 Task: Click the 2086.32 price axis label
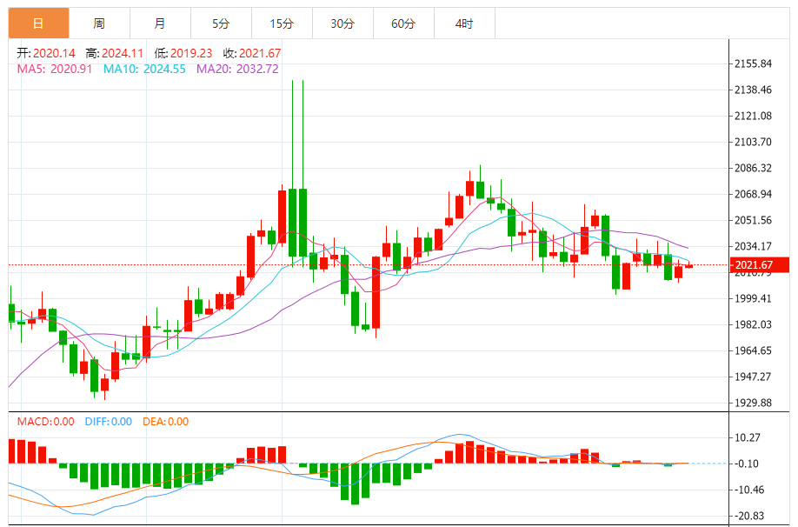(x=753, y=168)
